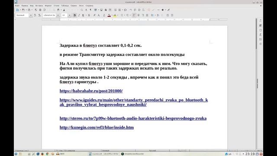Viewport: 277px width, 156px height.
Task: Click the Open file icon
Action: pos(23,10)
